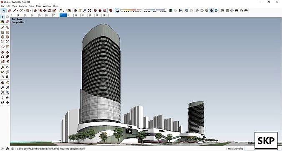Switch to Shaded face style
The height and width of the screenshot is (151, 282).
206,11
